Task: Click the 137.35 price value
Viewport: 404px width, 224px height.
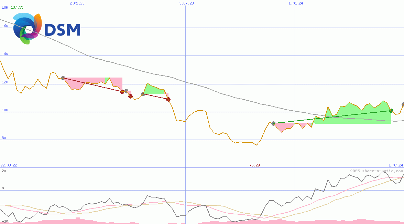Action: click(x=17, y=7)
